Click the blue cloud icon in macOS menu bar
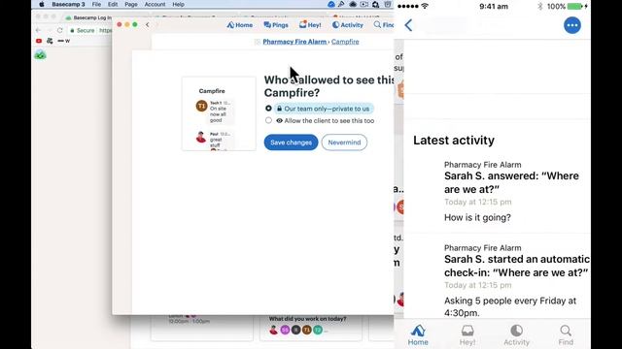Image resolution: width=622 pixels, height=349 pixels. (x=330, y=4)
